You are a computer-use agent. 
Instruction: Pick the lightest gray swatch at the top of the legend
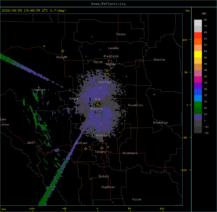198,23
